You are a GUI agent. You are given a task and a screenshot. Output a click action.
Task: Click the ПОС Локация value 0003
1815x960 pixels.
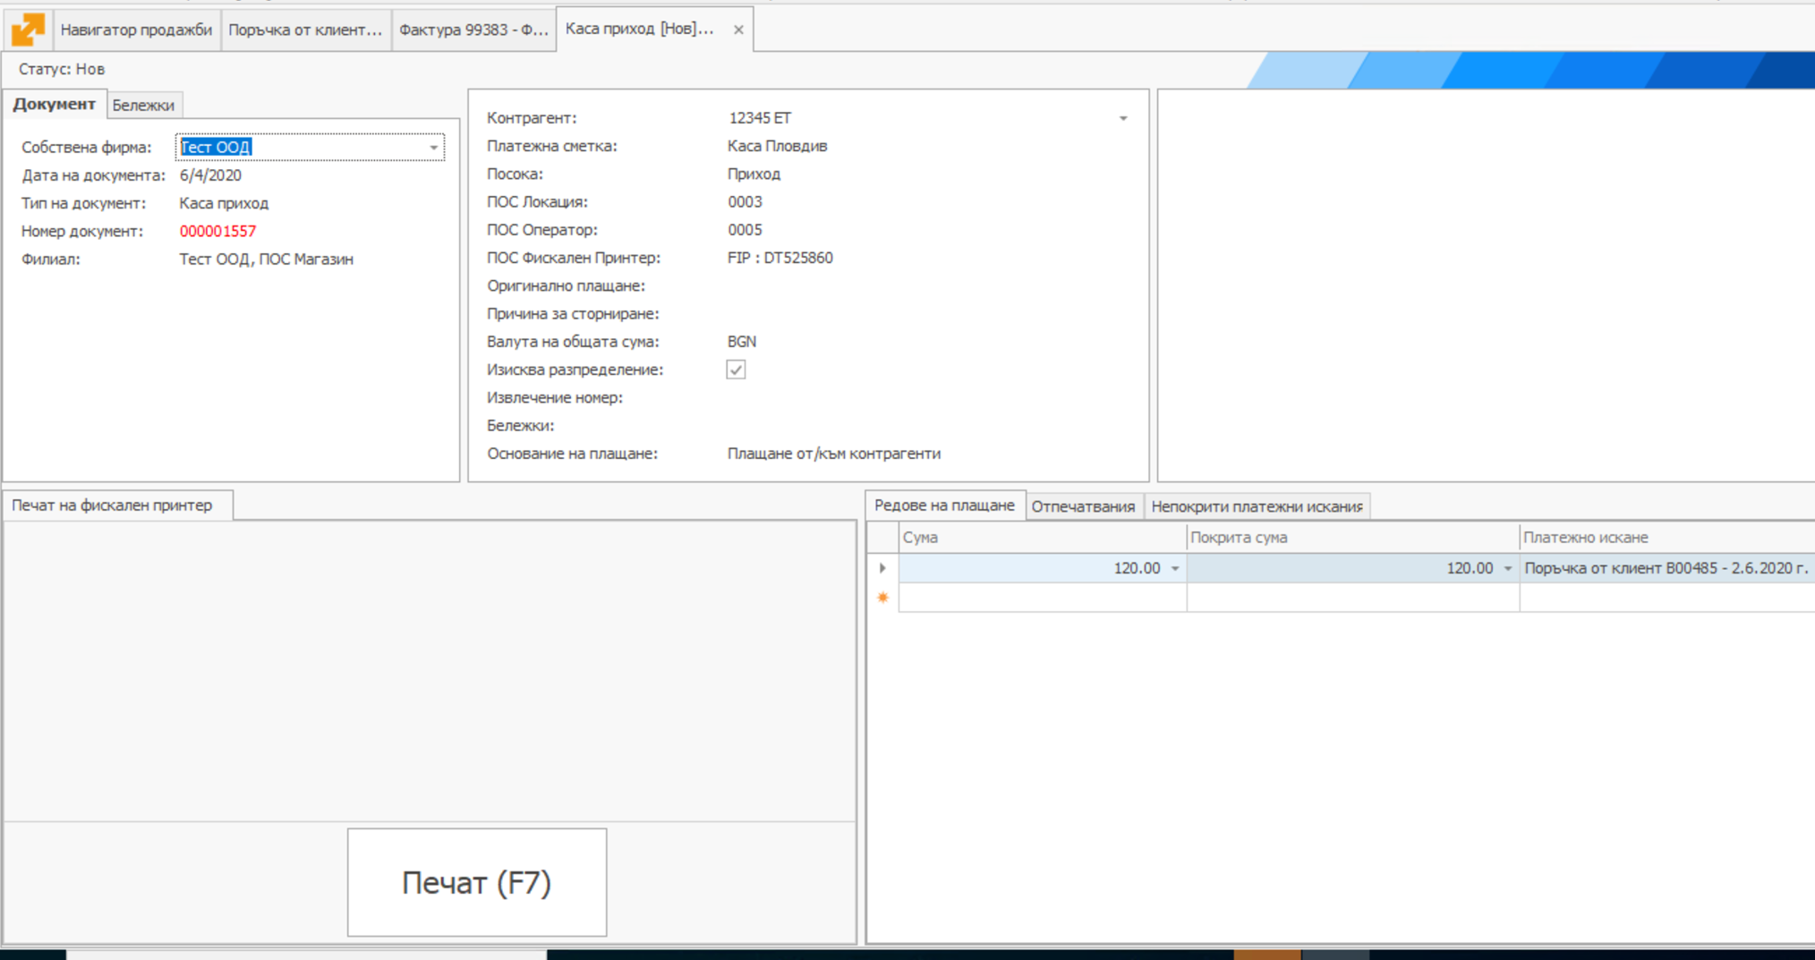[x=745, y=202]
